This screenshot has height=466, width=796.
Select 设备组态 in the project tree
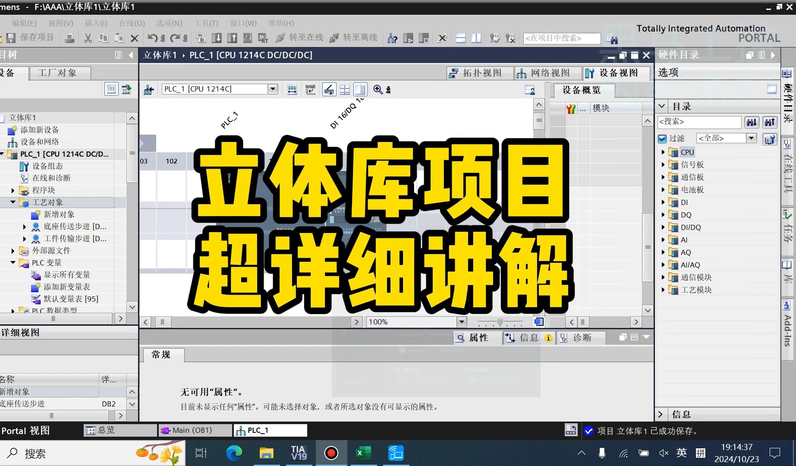pos(47,166)
